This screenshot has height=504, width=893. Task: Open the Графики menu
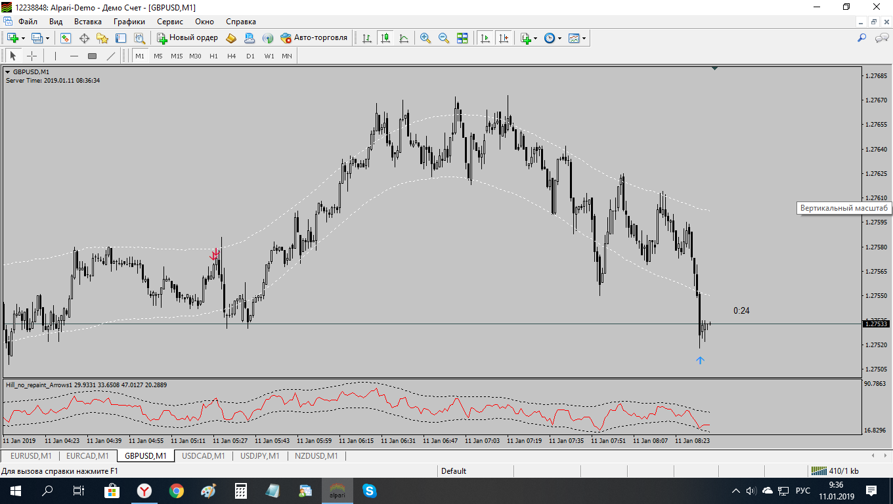pyautogui.click(x=129, y=21)
